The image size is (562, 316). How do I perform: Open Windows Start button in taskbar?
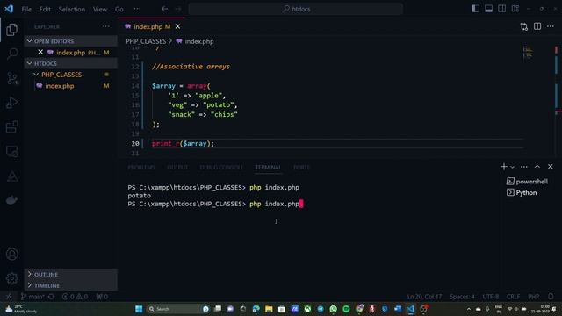139,309
